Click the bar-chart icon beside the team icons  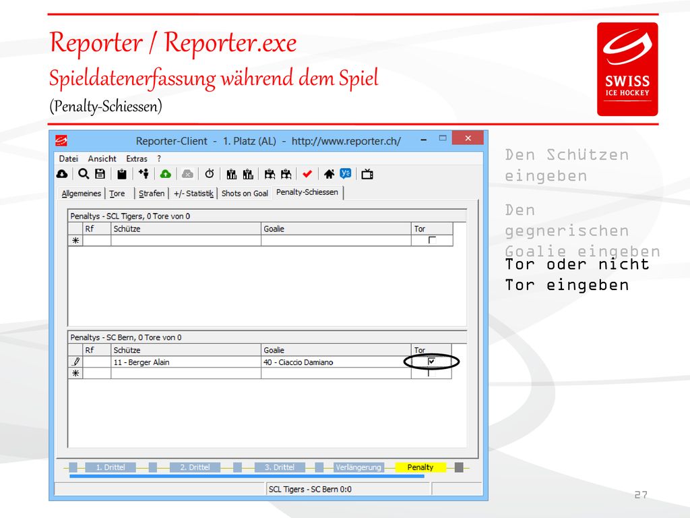[248, 175]
